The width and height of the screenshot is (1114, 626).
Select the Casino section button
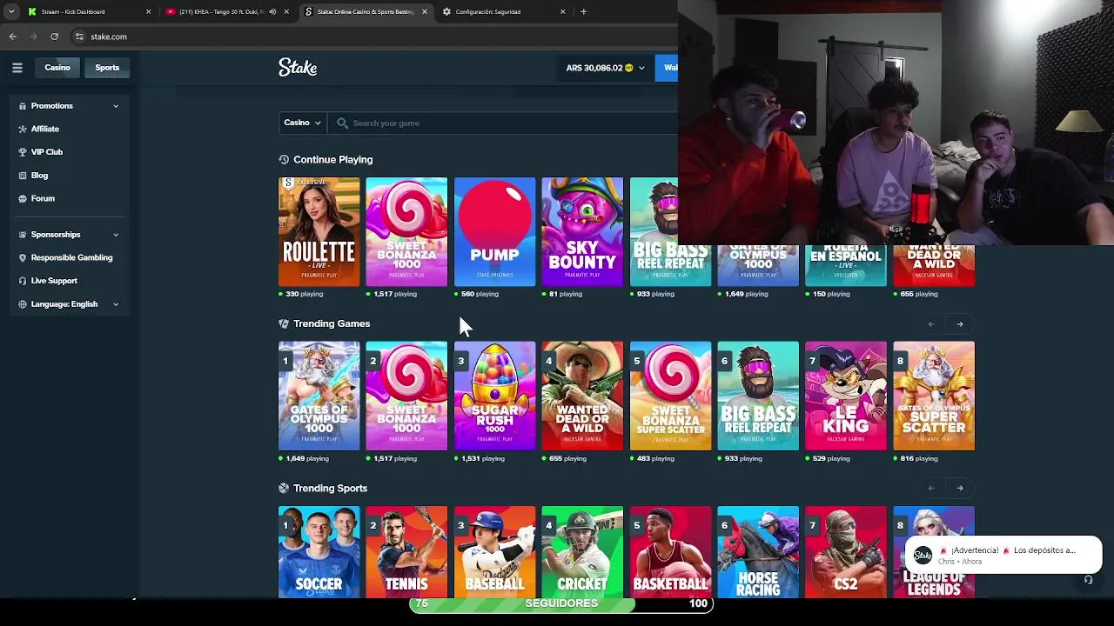pyautogui.click(x=57, y=68)
